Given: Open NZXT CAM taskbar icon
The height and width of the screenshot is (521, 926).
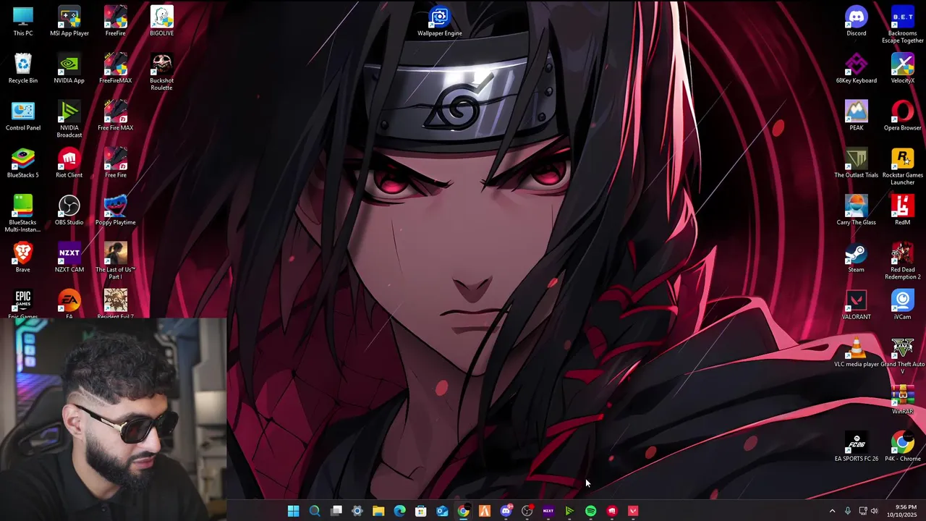Looking at the screenshot, I should coord(548,511).
